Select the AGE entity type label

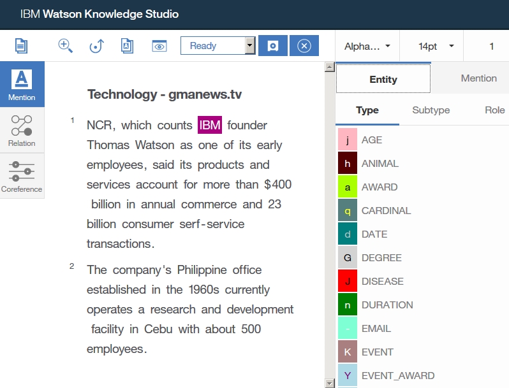372,140
